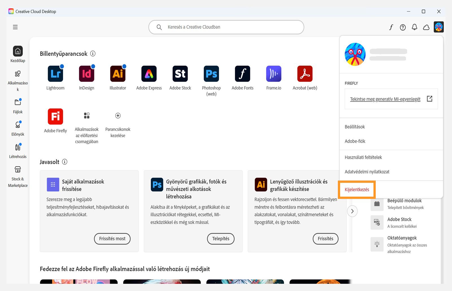Click Oktatóanyagok link text
The width and height of the screenshot is (452, 291).
402,238
